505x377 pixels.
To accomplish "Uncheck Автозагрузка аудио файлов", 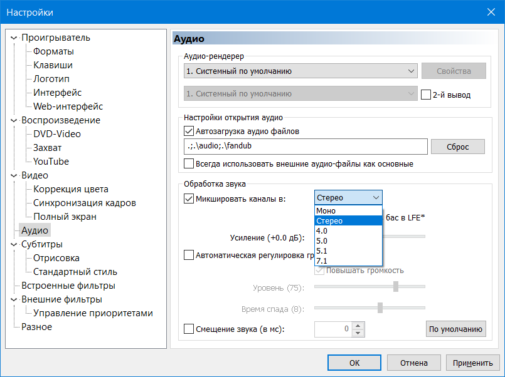I will coord(189,132).
